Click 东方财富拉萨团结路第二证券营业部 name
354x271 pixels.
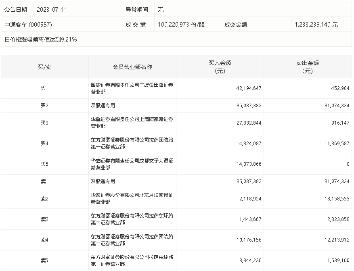[132, 240]
